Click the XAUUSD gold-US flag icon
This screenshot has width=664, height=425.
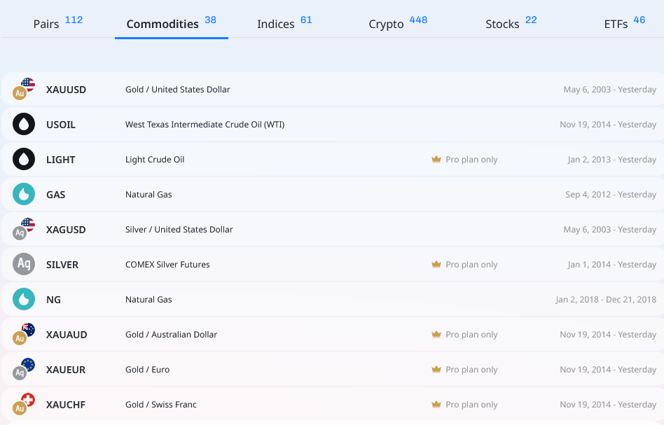(24, 89)
